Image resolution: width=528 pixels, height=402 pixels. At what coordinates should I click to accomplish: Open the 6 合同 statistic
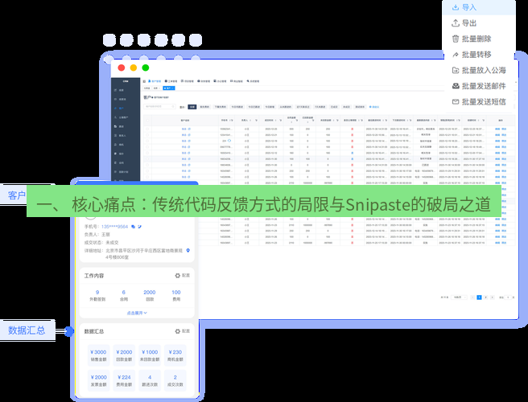pos(124,295)
